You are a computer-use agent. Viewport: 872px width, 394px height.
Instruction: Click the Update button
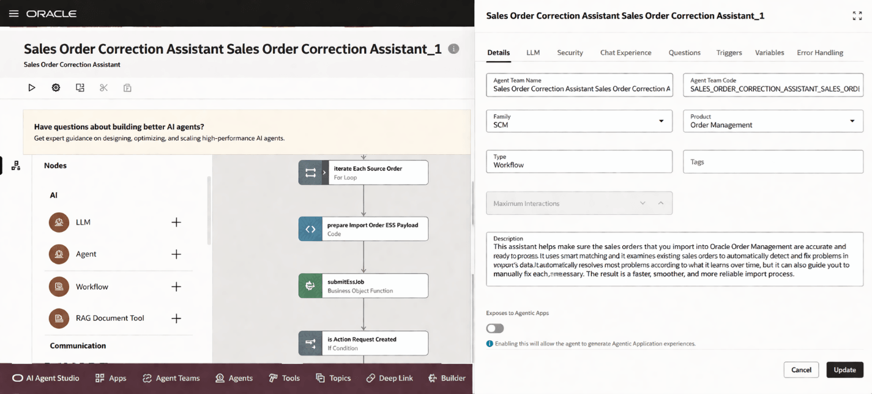point(844,370)
